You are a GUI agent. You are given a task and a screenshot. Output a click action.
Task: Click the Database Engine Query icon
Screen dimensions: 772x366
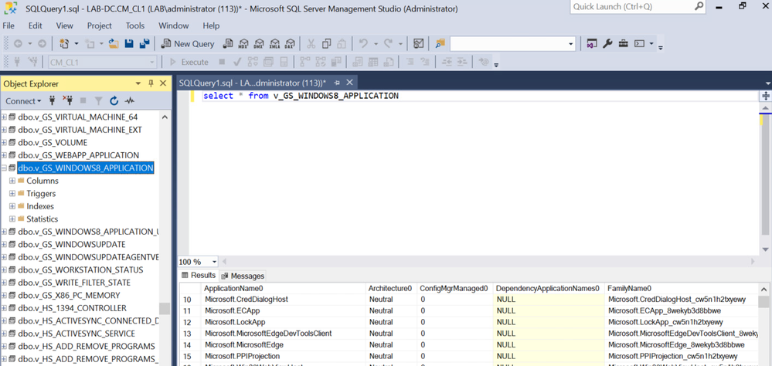pos(228,44)
